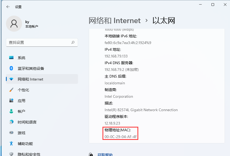Click the 获取帮助 link
The height and width of the screenshot is (156, 230).
(x=105, y=155)
